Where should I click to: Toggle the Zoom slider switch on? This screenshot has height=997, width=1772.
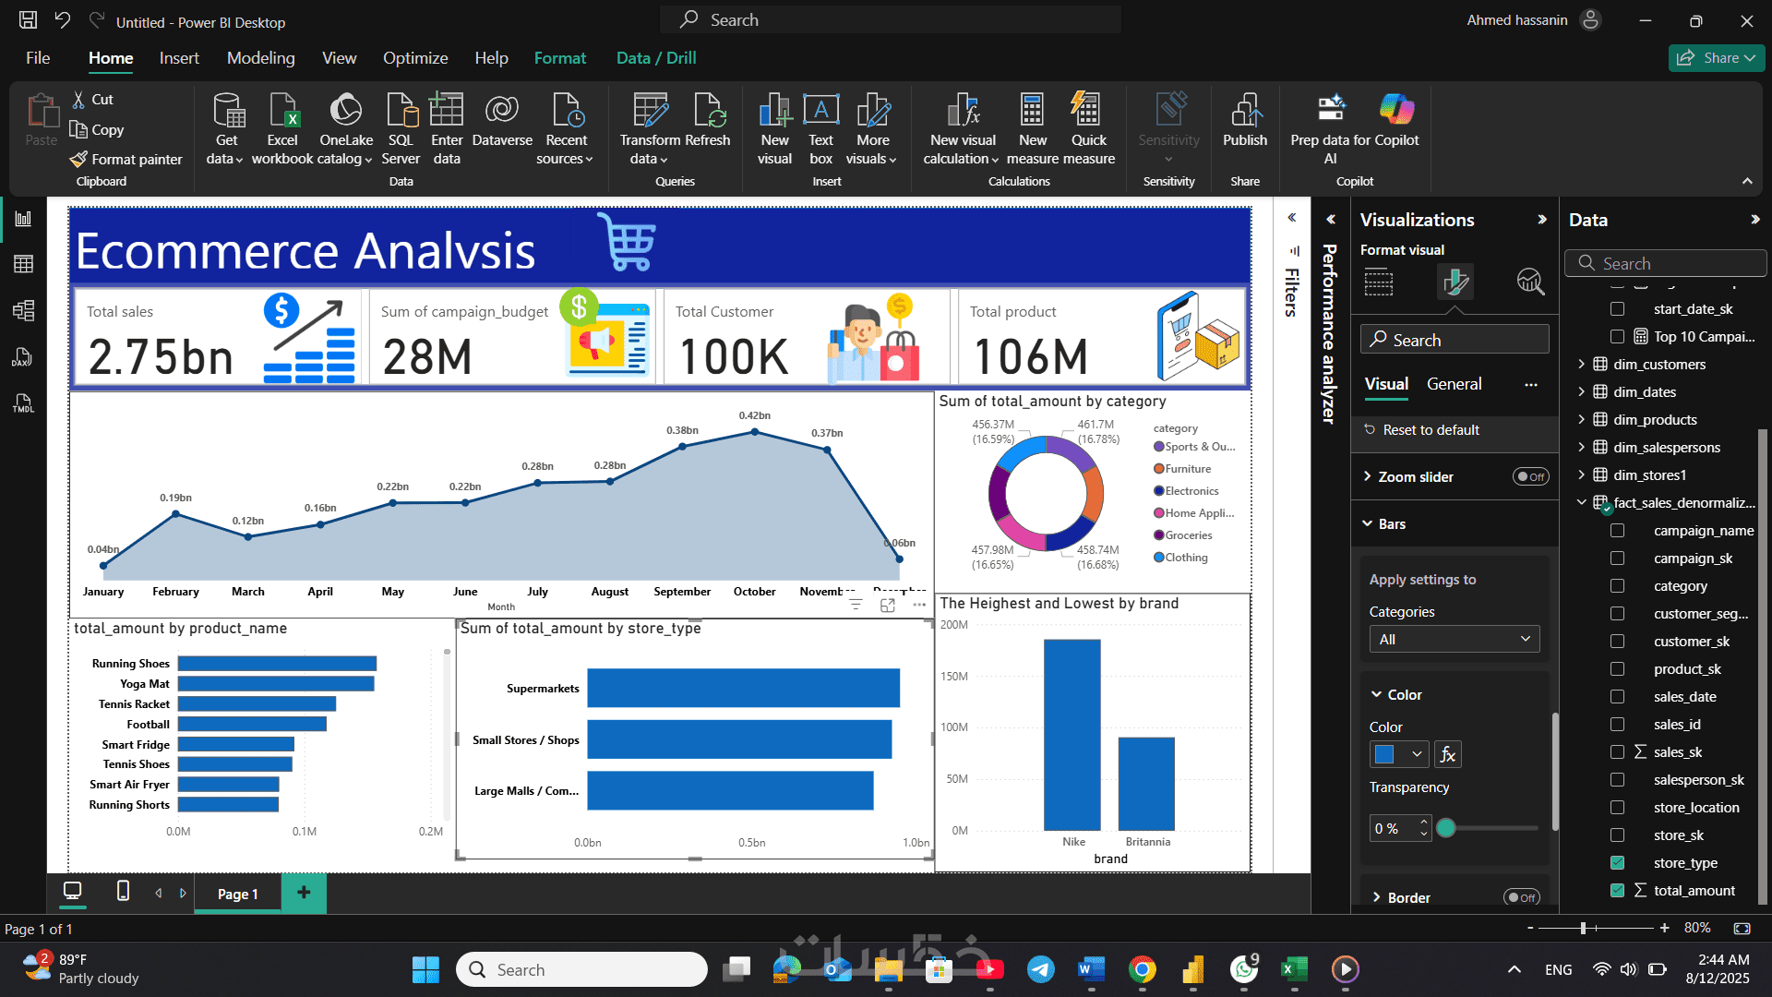[x=1530, y=477]
